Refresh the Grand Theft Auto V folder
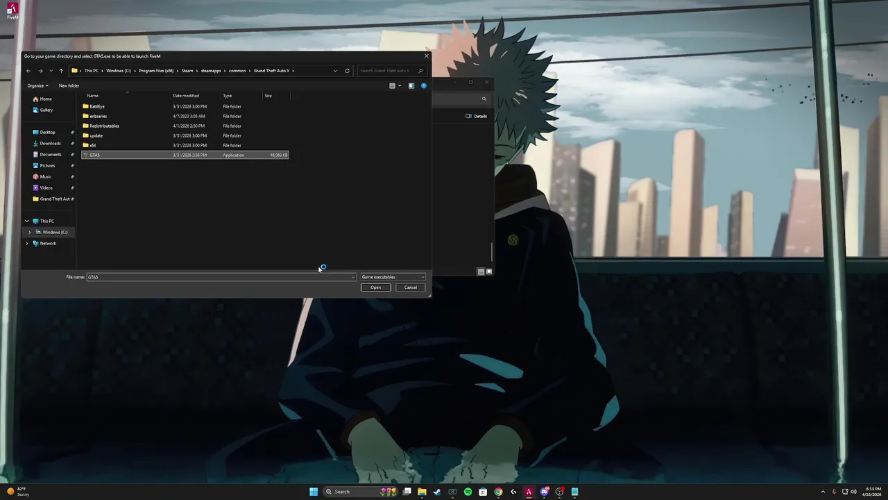 pos(347,71)
